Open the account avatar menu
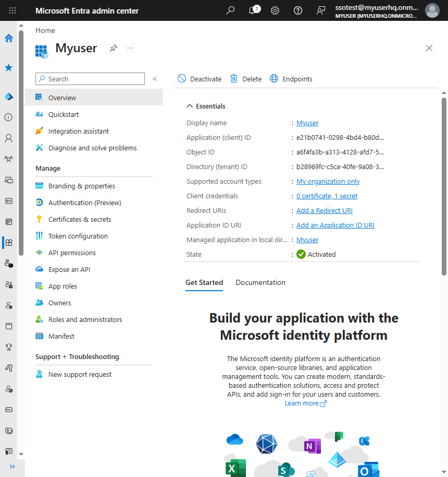448x477 pixels. [432, 10]
